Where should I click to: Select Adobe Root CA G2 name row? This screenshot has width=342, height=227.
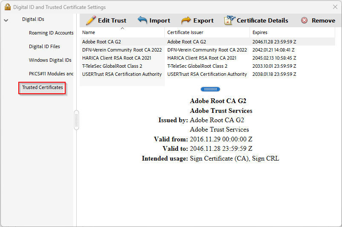101,42
